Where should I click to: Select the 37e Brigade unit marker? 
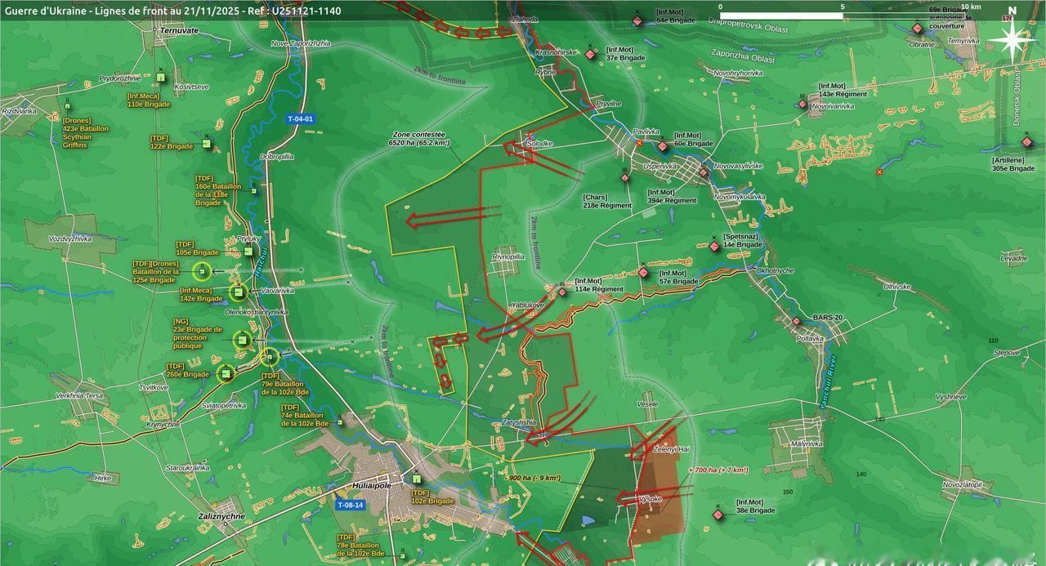click(x=590, y=55)
